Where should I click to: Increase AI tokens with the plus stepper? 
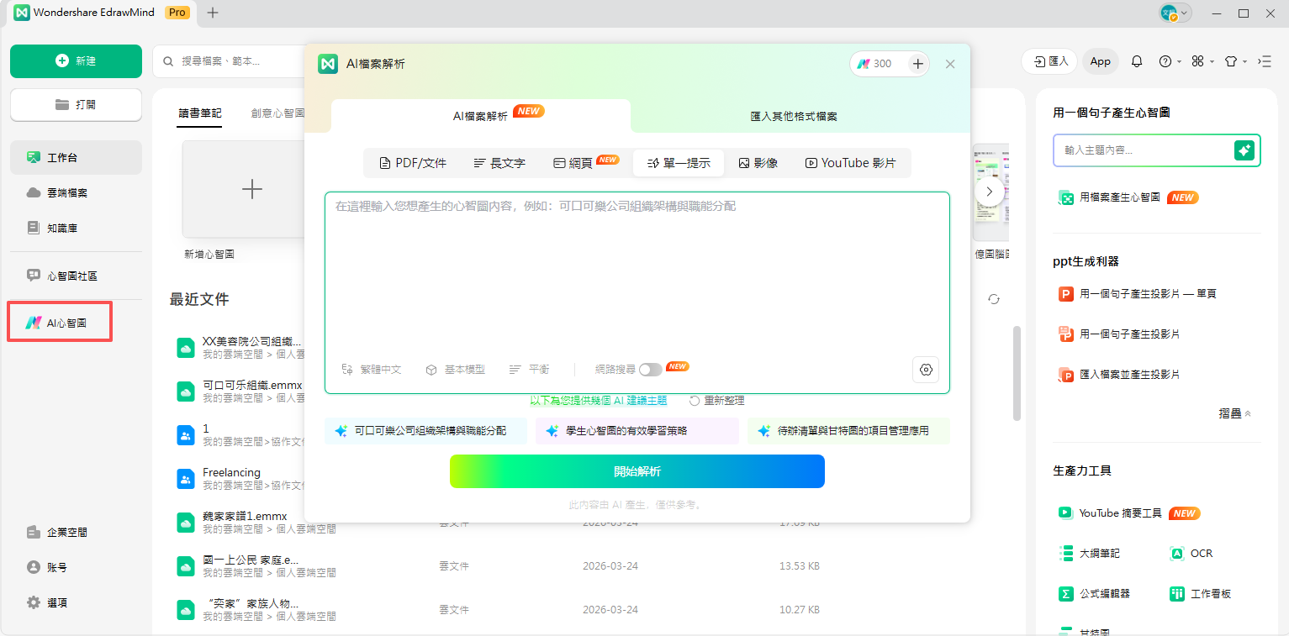pyautogui.click(x=917, y=63)
